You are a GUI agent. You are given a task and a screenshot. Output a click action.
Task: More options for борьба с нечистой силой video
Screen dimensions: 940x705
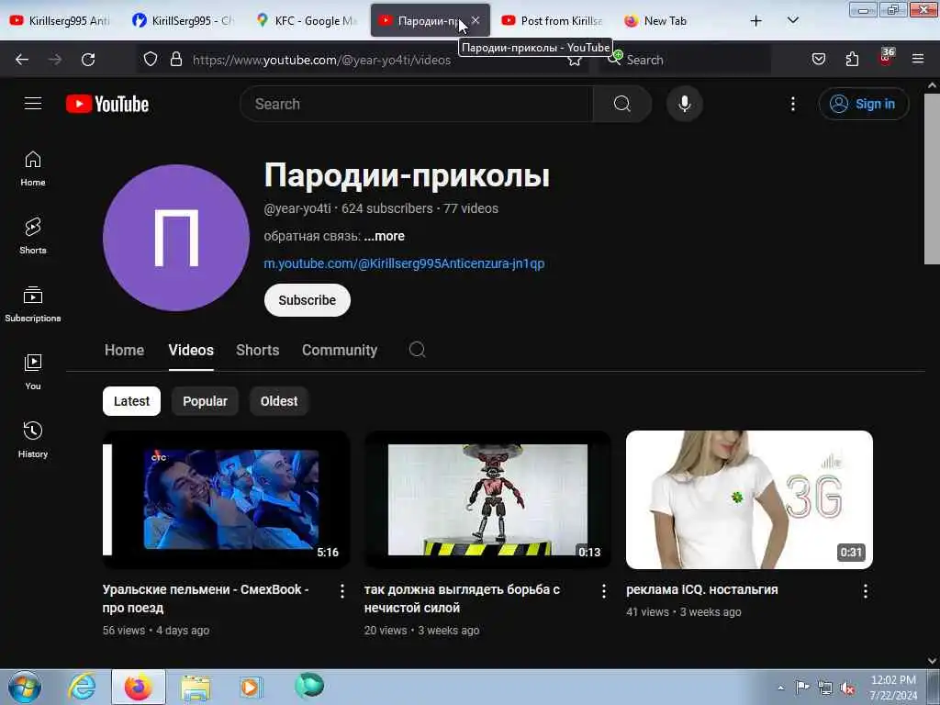click(x=604, y=591)
